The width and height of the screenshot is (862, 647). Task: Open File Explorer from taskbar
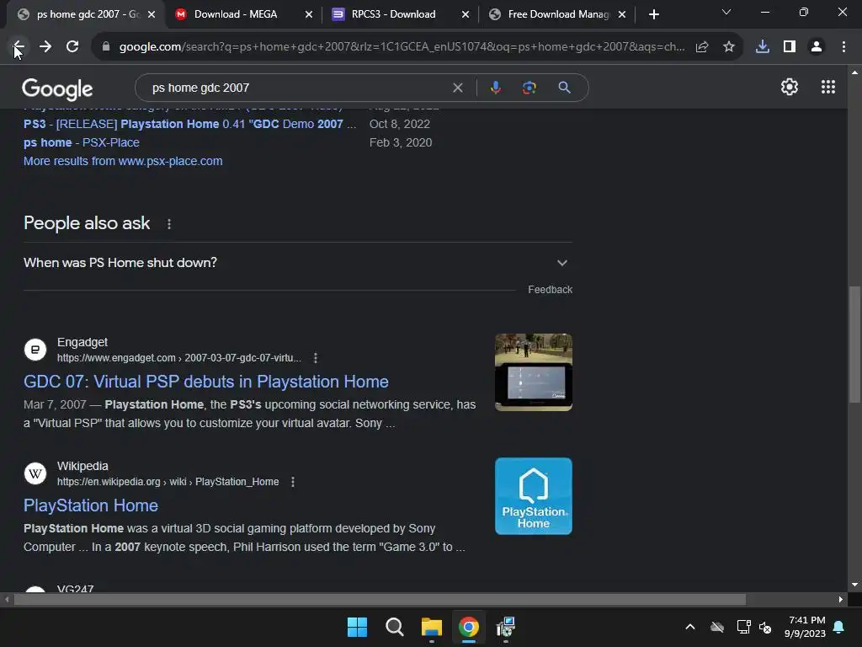click(432, 627)
